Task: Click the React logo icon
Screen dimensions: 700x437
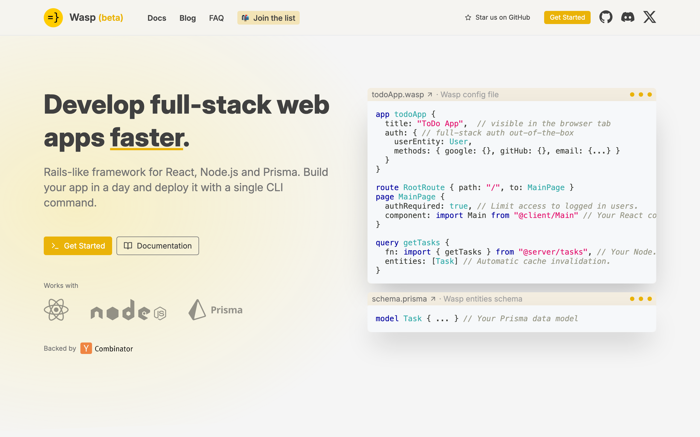Action: [x=56, y=310]
